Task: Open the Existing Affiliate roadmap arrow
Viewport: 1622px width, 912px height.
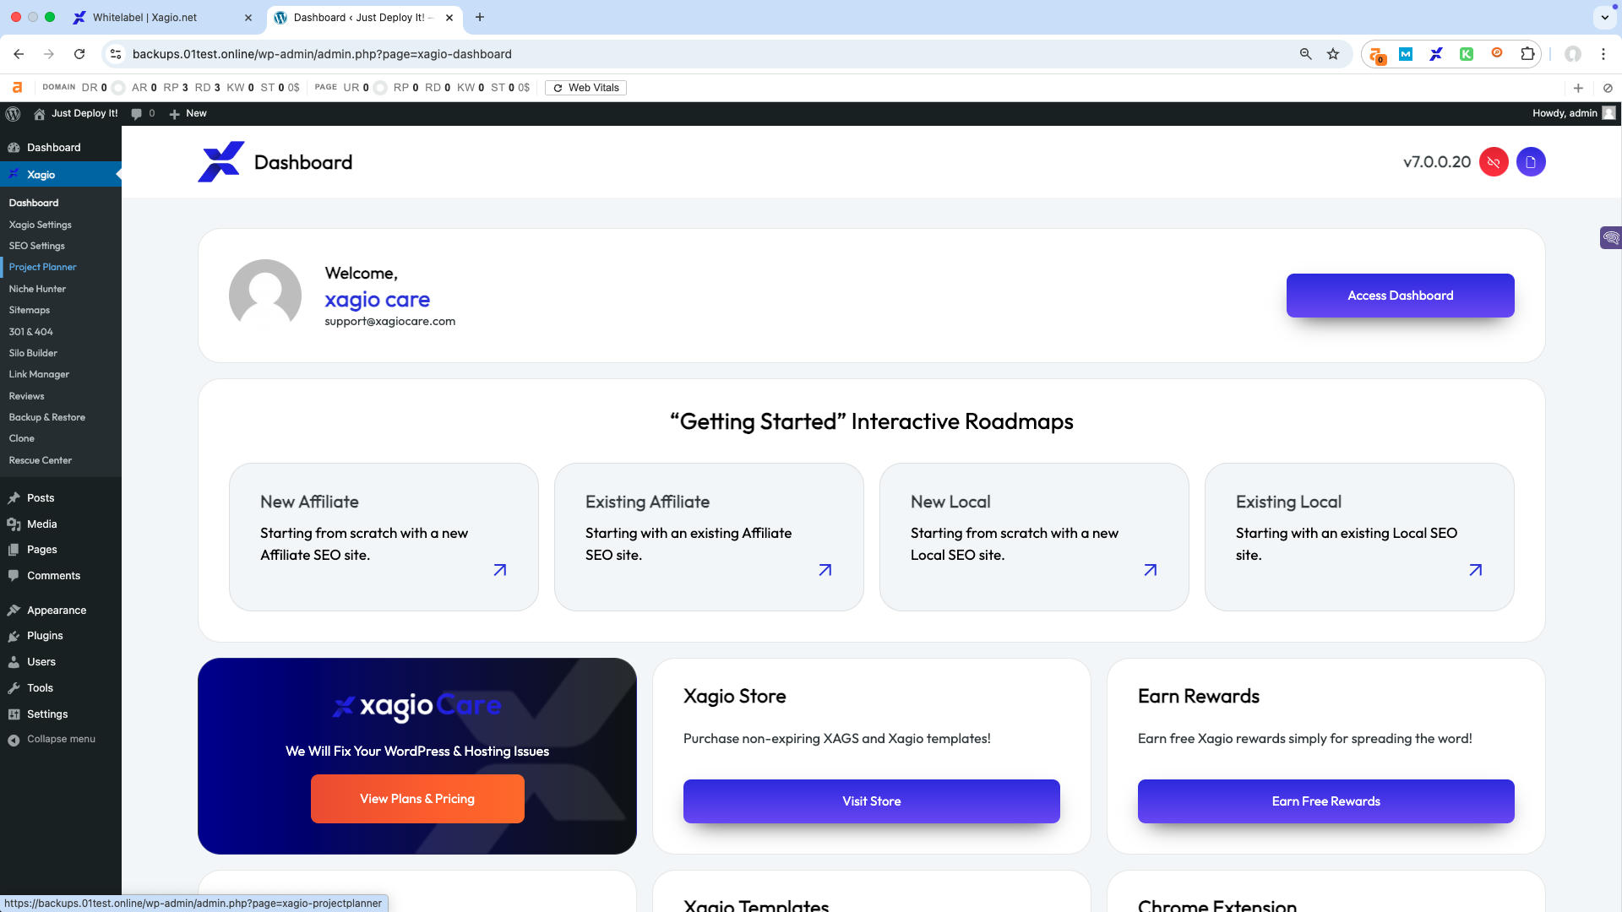Action: (825, 570)
